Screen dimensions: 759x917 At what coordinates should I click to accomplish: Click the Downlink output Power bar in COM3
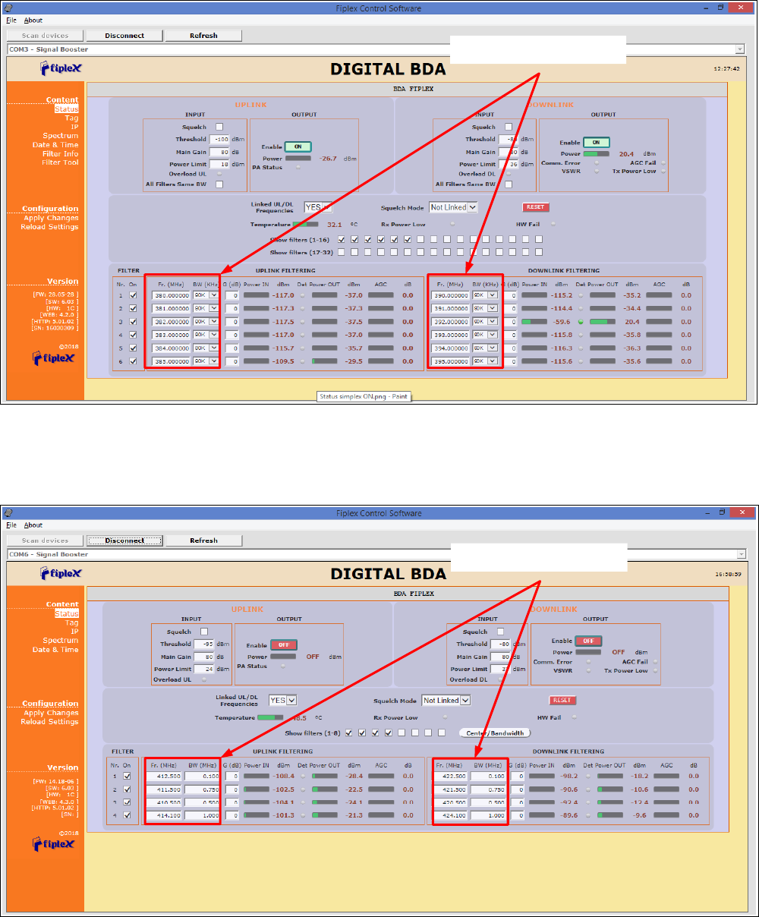(596, 153)
